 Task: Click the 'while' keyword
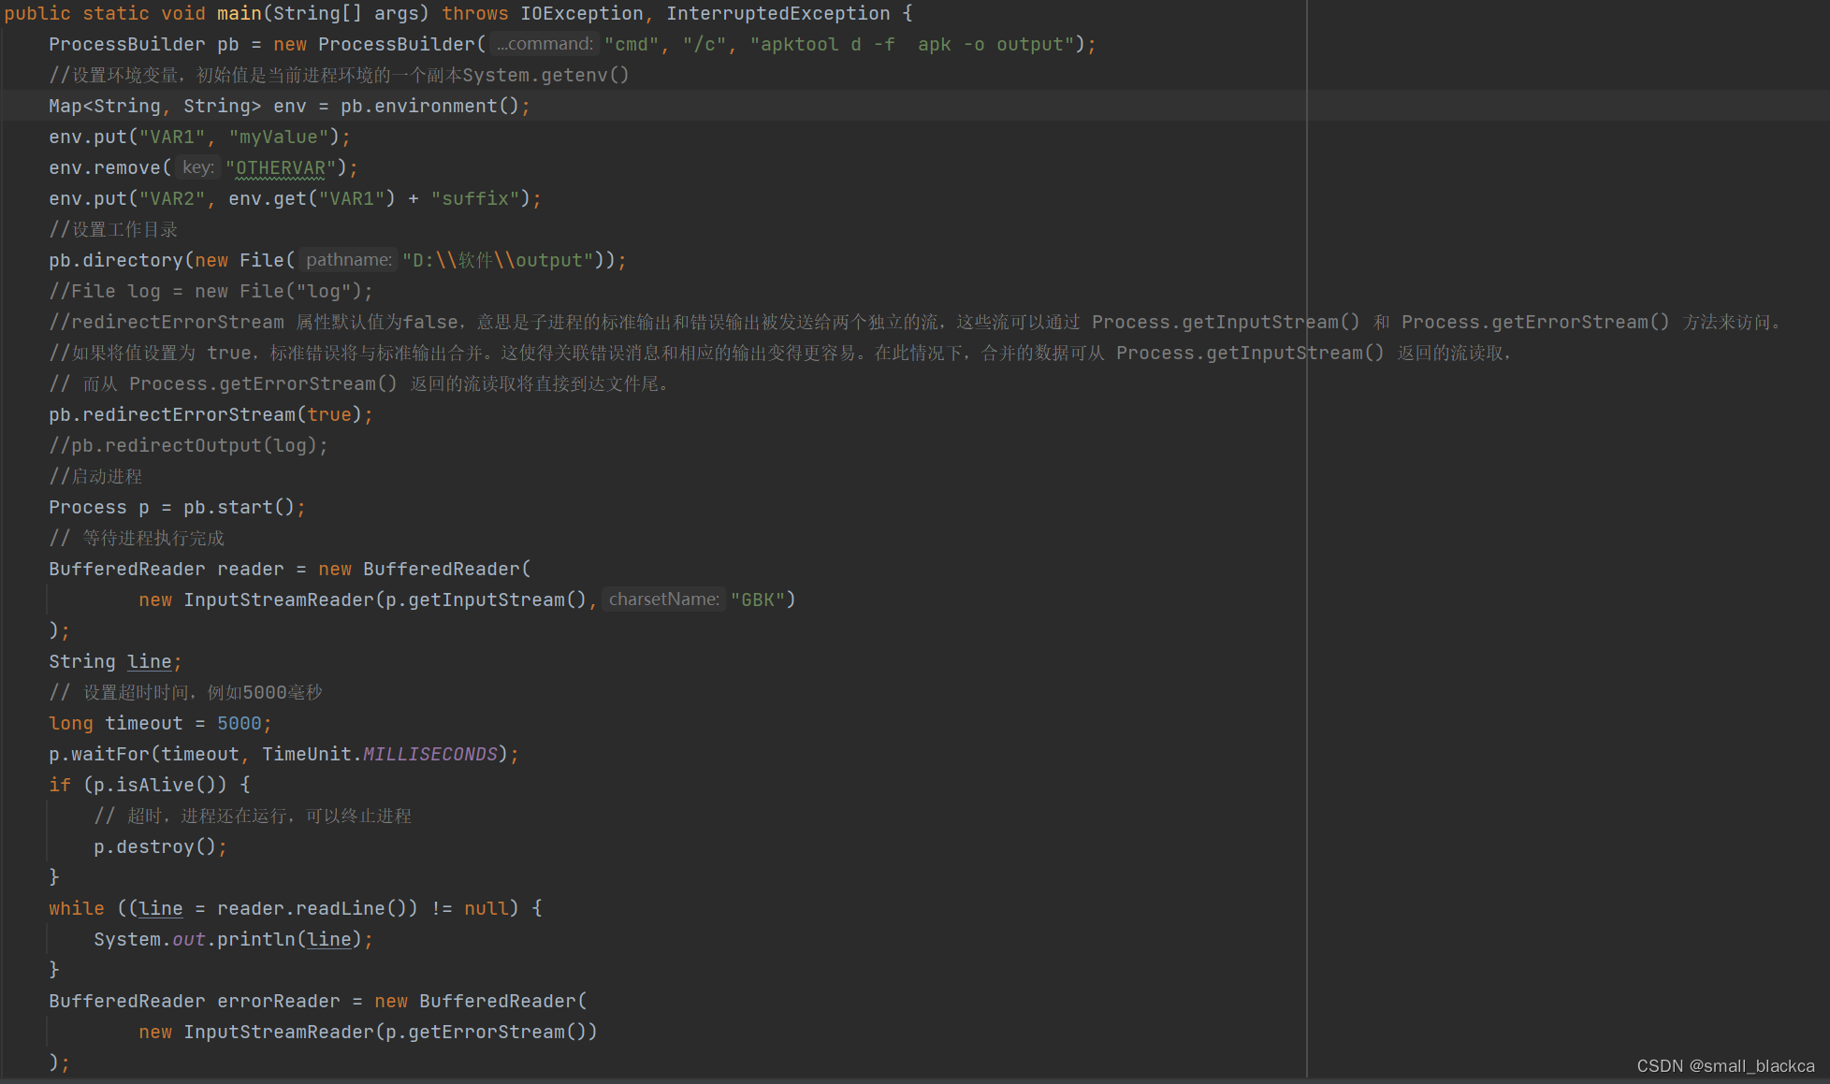[77, 908]
